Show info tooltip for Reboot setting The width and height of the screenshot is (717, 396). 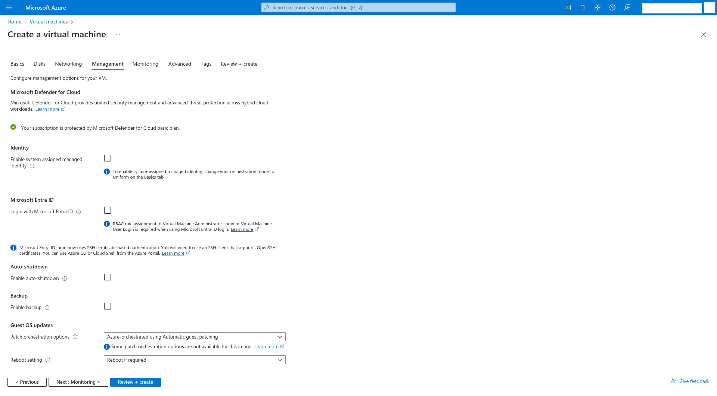click(48, 360)
